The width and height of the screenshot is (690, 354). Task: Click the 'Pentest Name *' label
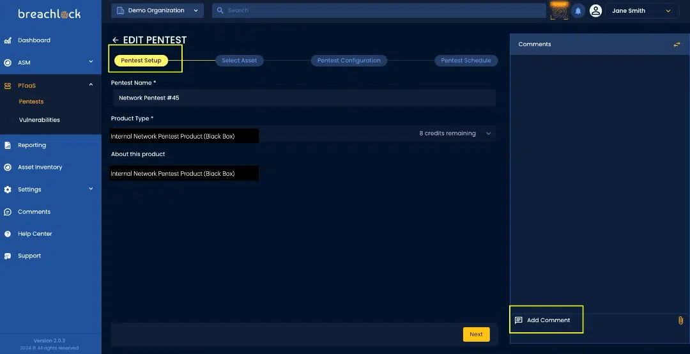(134, 83)
